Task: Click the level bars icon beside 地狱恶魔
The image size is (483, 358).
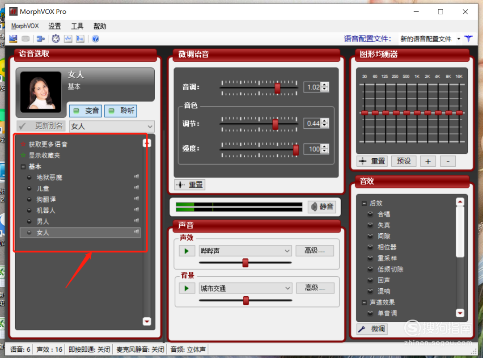Action: pyautogui.click(x=136, y=177)
